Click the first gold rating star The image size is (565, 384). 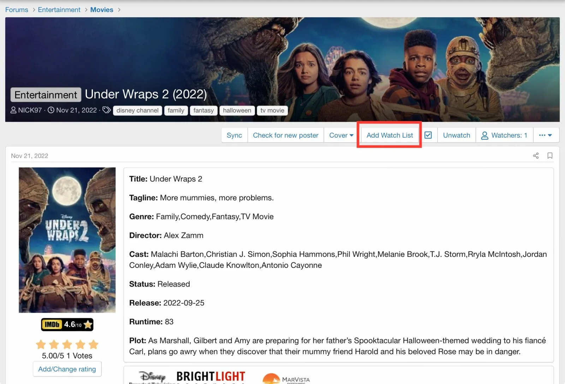point(41,344)
